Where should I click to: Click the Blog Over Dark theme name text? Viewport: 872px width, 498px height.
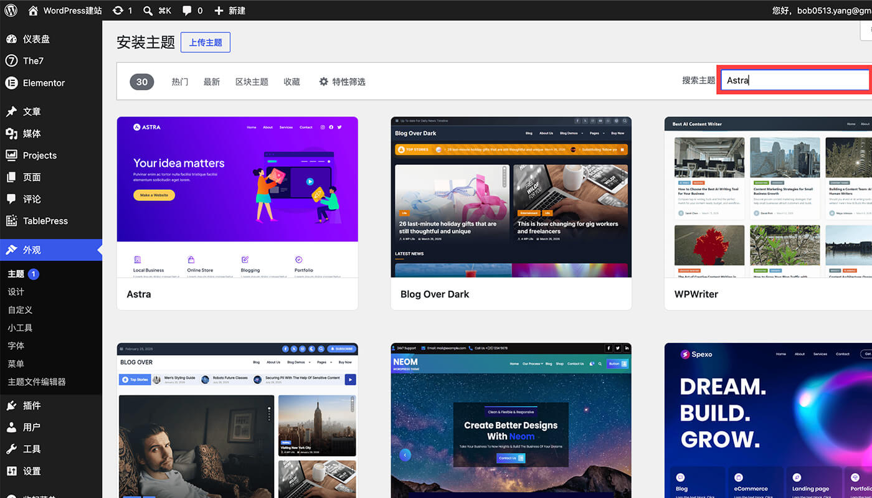tap(435, 294)
